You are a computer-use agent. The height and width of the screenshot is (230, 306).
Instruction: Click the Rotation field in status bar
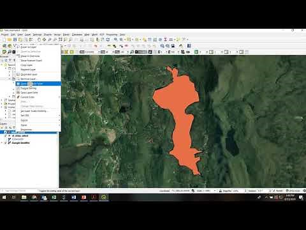[262, 190]
